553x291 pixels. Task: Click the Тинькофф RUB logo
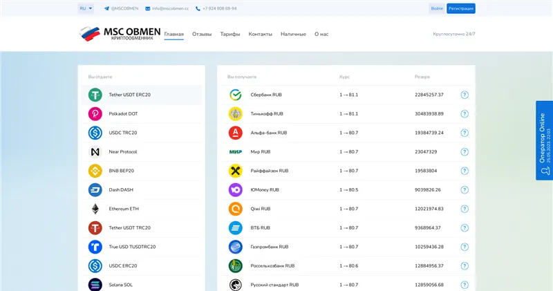pos(235,114)
